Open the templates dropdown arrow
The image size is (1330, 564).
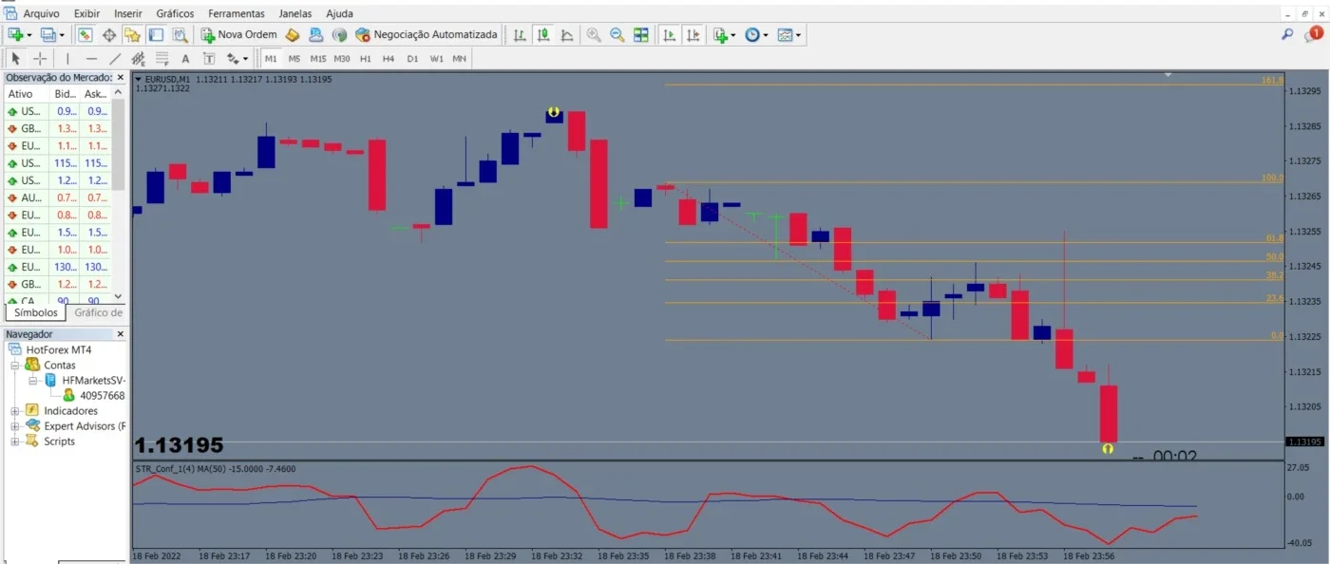(x=799, y=35)
